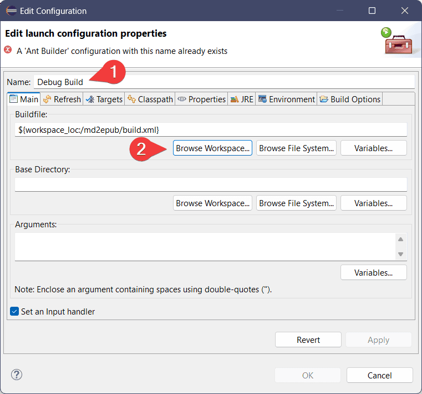The height and width of the screenshot is (394, 422).
Task: Open the help question mark icon
Action: 17,375
